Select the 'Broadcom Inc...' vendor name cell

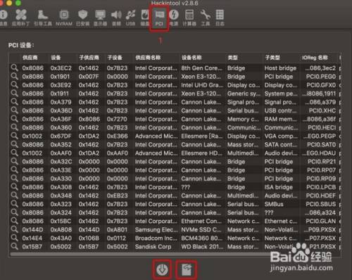[x=156, y=238]
